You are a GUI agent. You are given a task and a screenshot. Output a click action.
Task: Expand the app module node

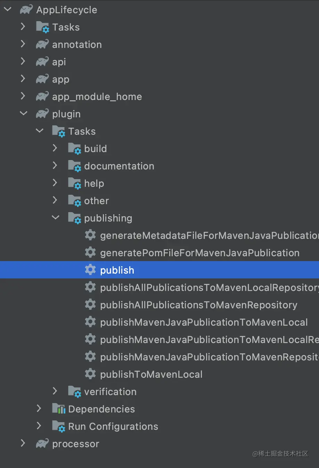click(x=23, y=78)
